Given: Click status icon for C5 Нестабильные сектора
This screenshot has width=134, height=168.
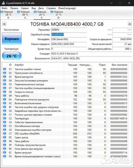Looking at the screenshot, I should coord(5,126).
